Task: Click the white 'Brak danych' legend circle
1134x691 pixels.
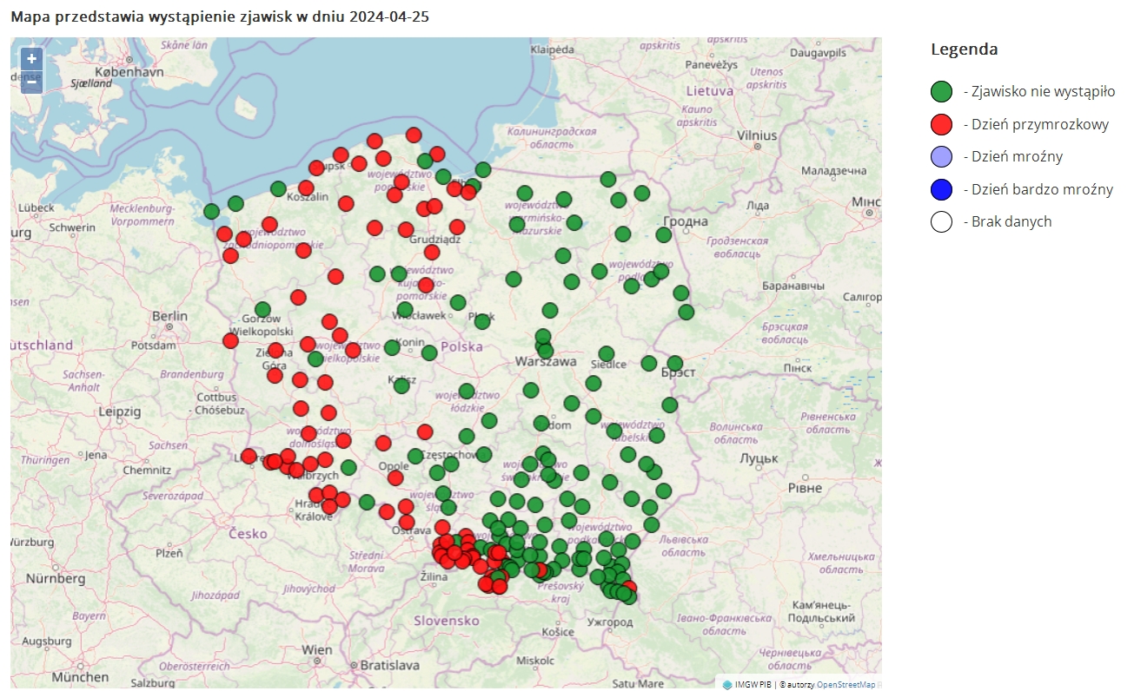Action: point(942,221)
